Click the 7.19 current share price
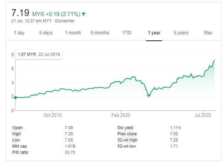The image size is (223, 162). click(20, 13)
